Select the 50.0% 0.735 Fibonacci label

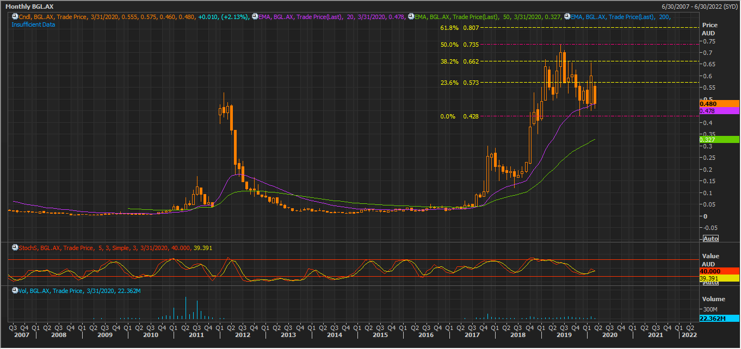pyautogui.click(x=459, y=45)
